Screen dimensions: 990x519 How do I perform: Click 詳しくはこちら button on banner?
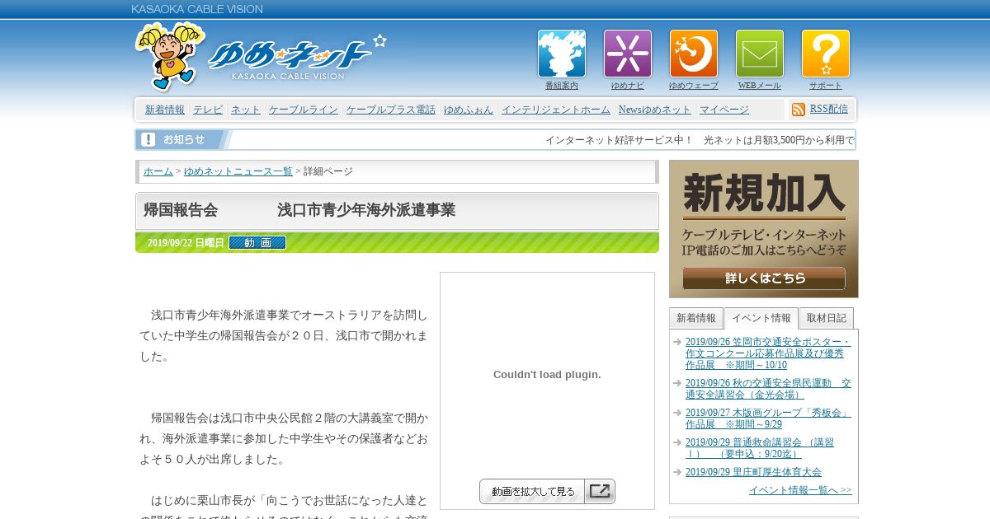tap(764, 278)
